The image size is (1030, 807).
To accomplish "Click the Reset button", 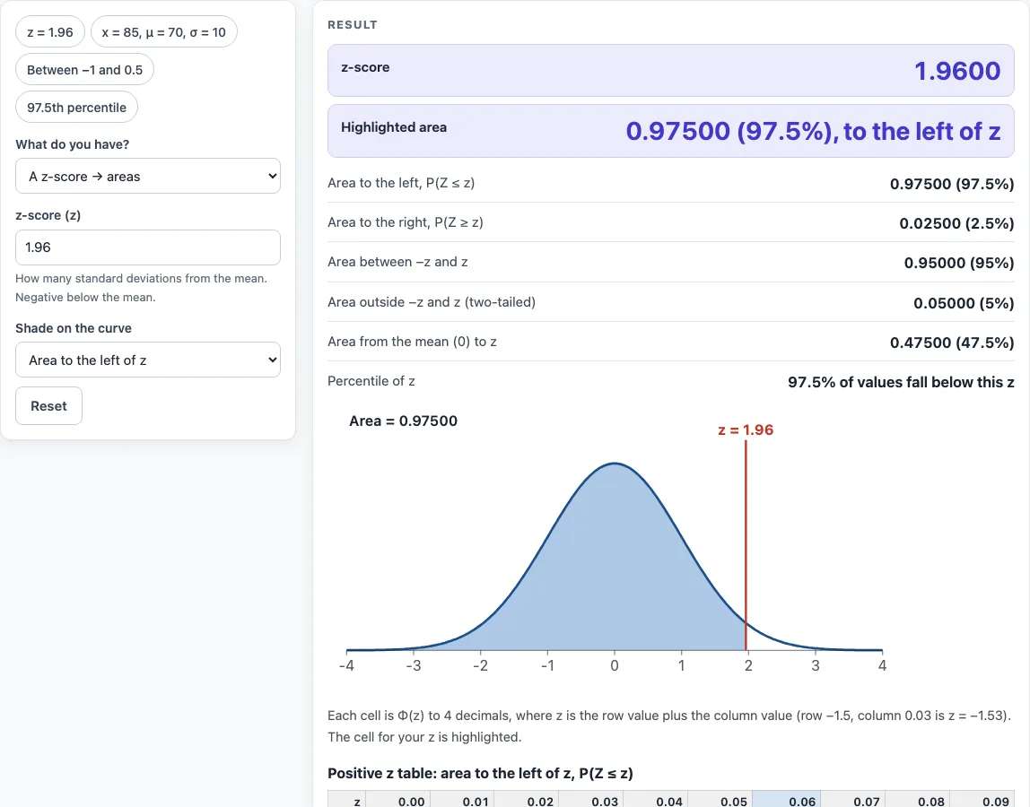I will pos(48,406).
